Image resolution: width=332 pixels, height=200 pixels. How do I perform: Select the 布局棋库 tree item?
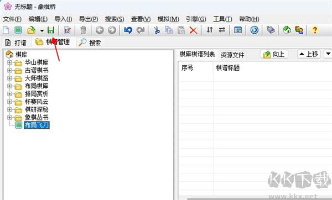[37, 86]
